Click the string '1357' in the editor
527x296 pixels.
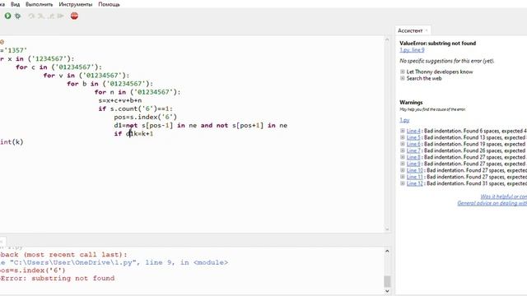click(16, 50)
